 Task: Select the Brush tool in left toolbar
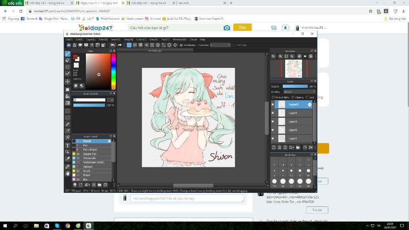pos(68,54)
